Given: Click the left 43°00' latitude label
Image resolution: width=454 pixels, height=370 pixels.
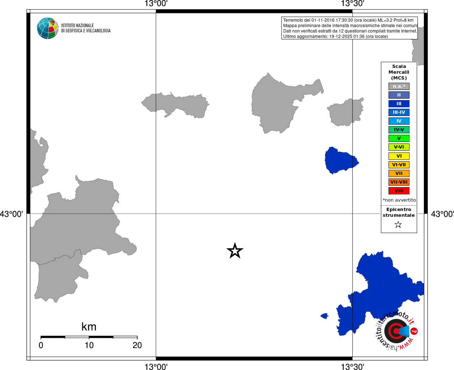Looking at the screenshot, I should (12, 214).
